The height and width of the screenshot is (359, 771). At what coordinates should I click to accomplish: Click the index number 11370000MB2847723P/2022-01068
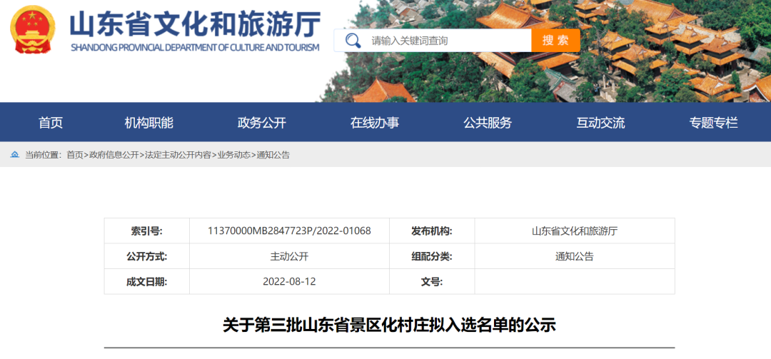point(289,231)
